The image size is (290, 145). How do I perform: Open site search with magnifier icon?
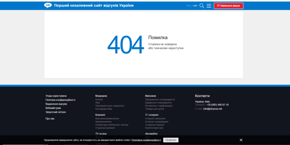point(202,6)
